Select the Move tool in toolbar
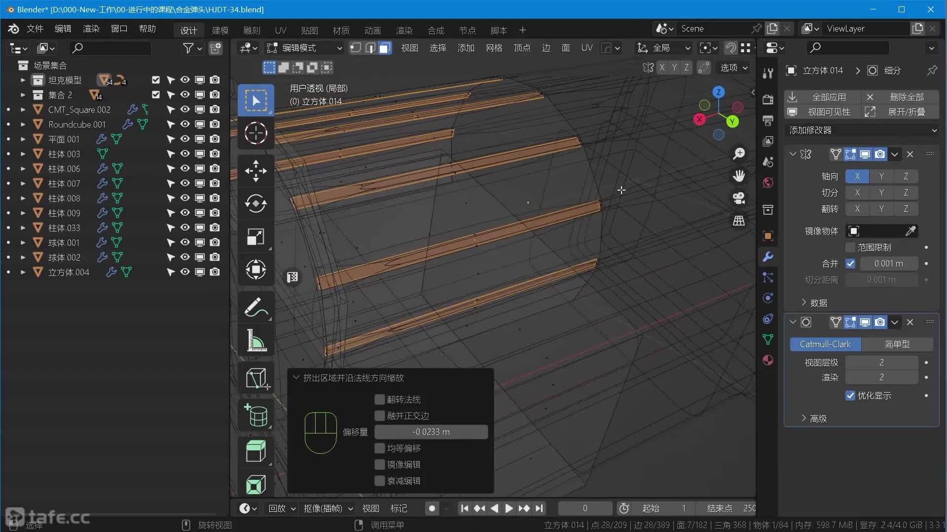The image size is (947, 532). [x=255, y=170]
